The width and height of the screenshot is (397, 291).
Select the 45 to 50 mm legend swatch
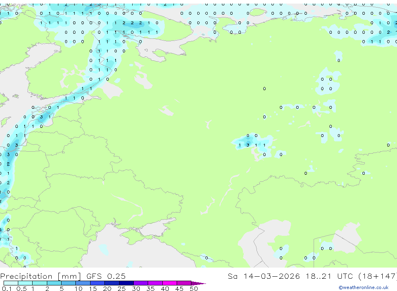tap(184, 283)
